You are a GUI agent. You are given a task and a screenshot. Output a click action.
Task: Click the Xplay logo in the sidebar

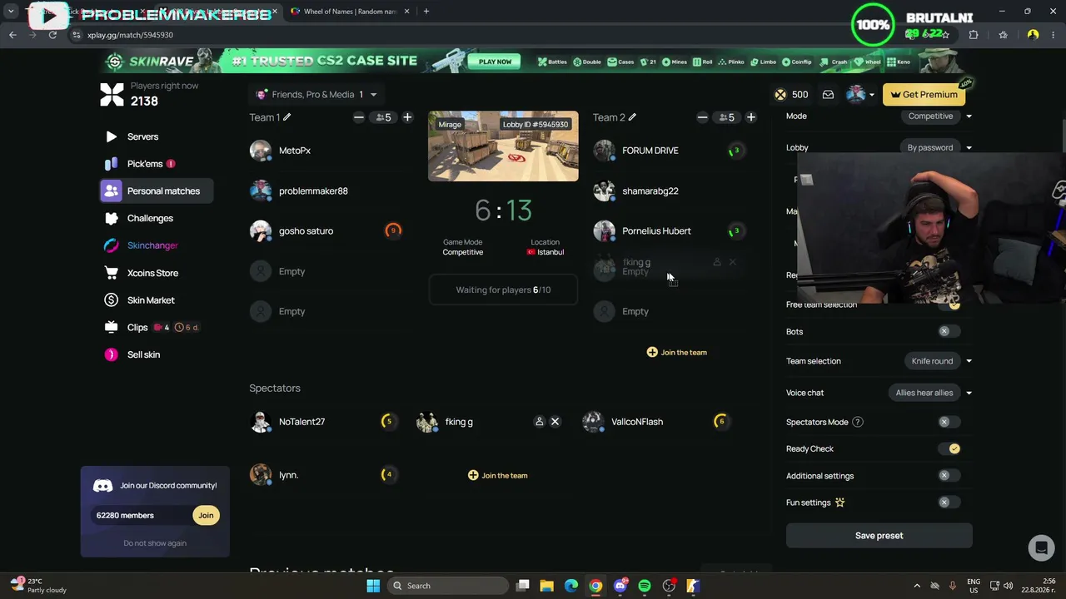click(112, 94)
